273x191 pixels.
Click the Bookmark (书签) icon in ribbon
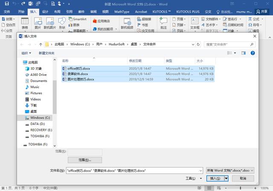pos(143,25)
